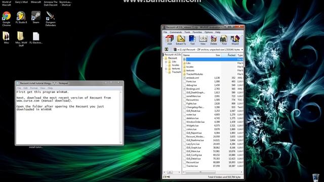
Task: Expand the Libs folder in WinRAR tree
Action: (166, 62)
